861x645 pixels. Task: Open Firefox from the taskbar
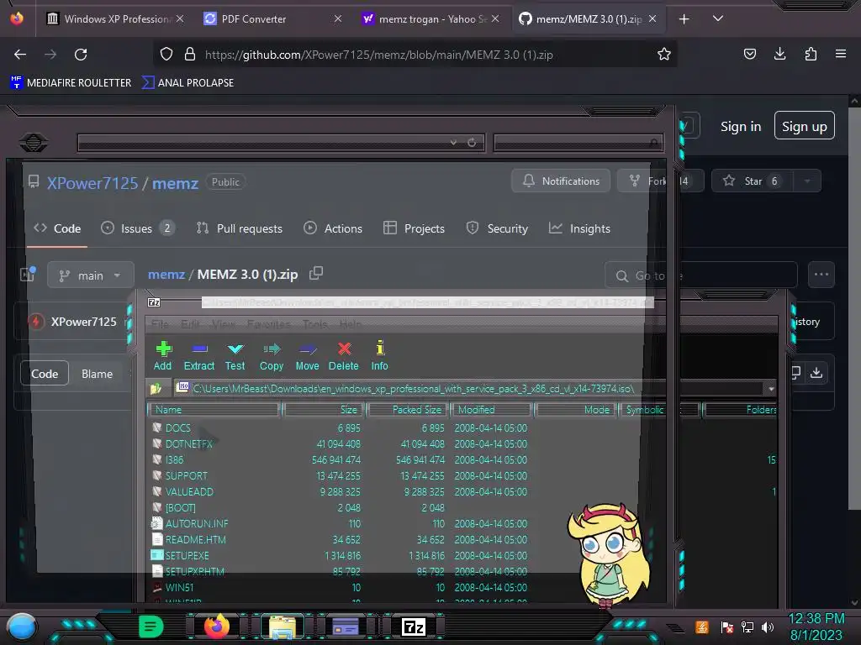(x=216, y=627)
